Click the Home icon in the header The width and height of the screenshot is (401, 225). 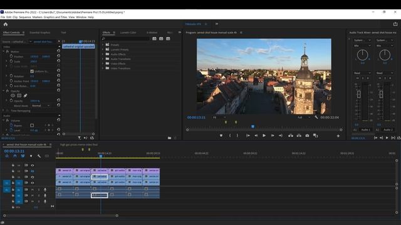6,24
